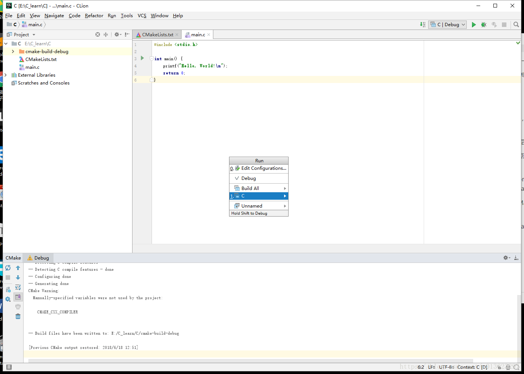Open Search Everywhere magnifier icon
This screenshot has height=374, width=524.
pos(516,25)
